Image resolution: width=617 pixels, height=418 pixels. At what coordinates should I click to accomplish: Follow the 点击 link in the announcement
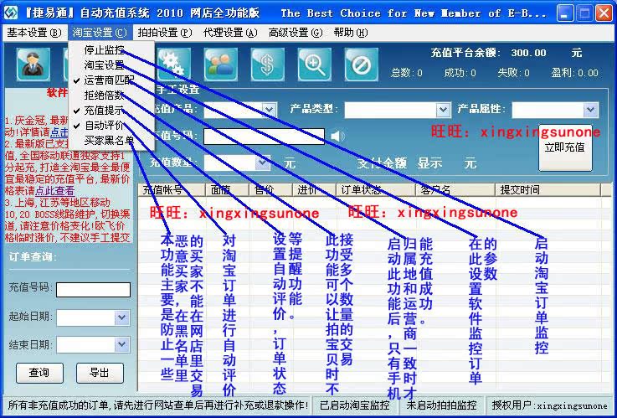[59, 132]
